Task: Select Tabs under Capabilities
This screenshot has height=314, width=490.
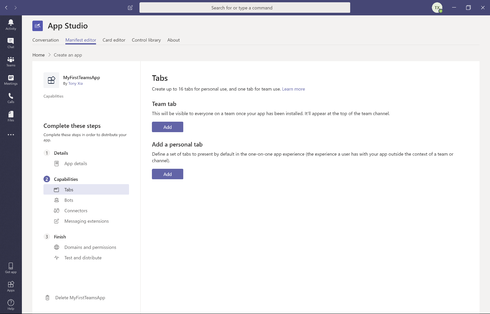Action: (x=86, y=190)
